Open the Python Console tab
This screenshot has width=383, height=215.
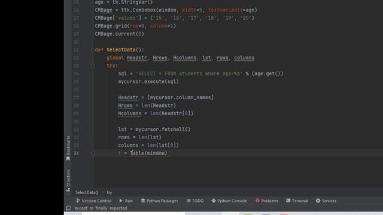pyautogui.click(x=229, y=201)
